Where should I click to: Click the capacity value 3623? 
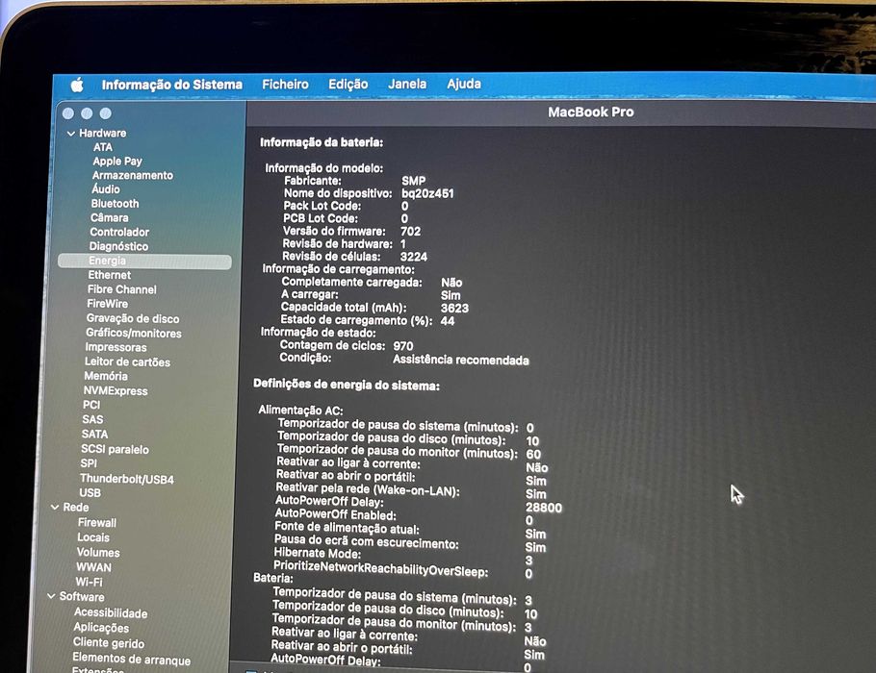click(x=454, y=308)
